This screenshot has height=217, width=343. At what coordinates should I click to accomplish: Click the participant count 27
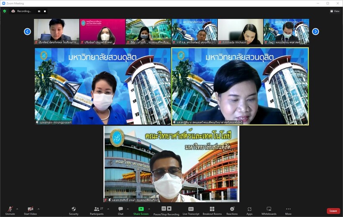(102, 209)
